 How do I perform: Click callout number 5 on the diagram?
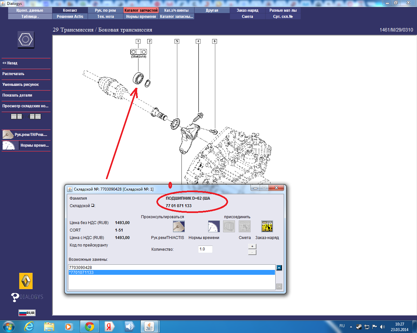pos(177,41)
